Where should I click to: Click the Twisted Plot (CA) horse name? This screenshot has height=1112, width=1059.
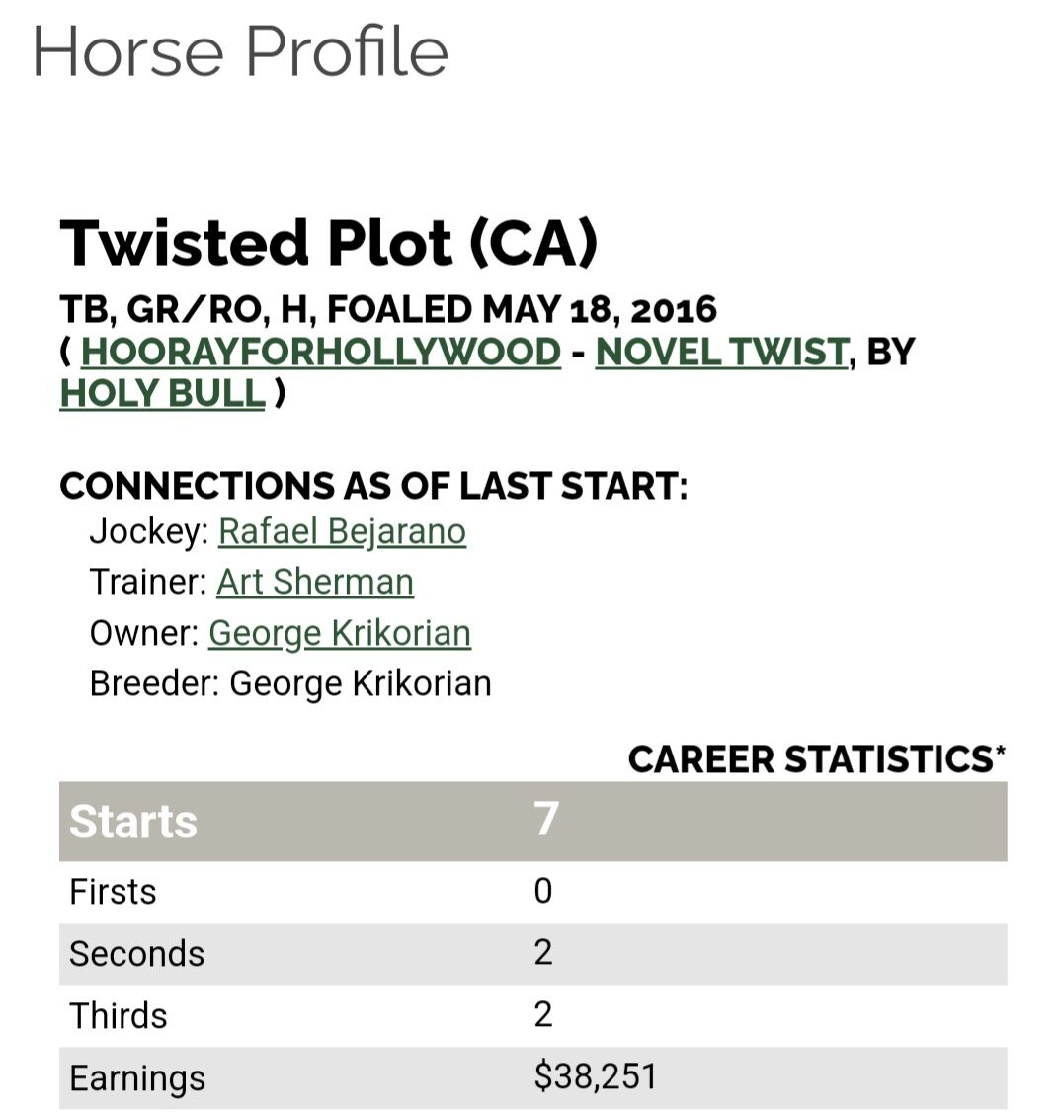tap(329, 243)
